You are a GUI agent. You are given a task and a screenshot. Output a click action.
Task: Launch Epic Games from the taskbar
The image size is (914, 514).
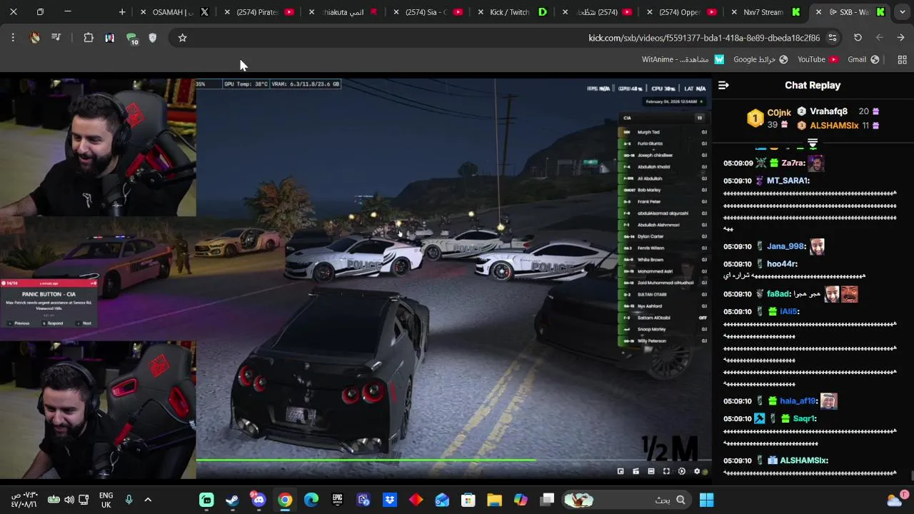click(x=337, y=500)
